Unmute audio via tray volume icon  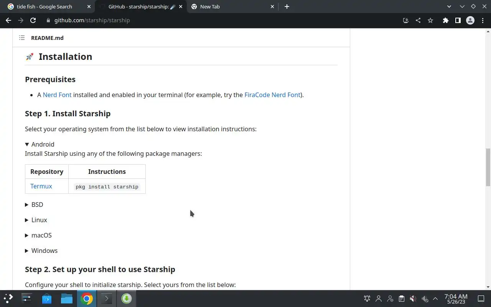coord(413,299)
